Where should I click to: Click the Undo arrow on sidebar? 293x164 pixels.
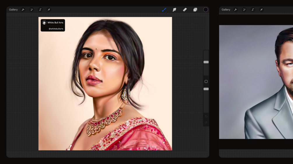click(x=206, y=117)
